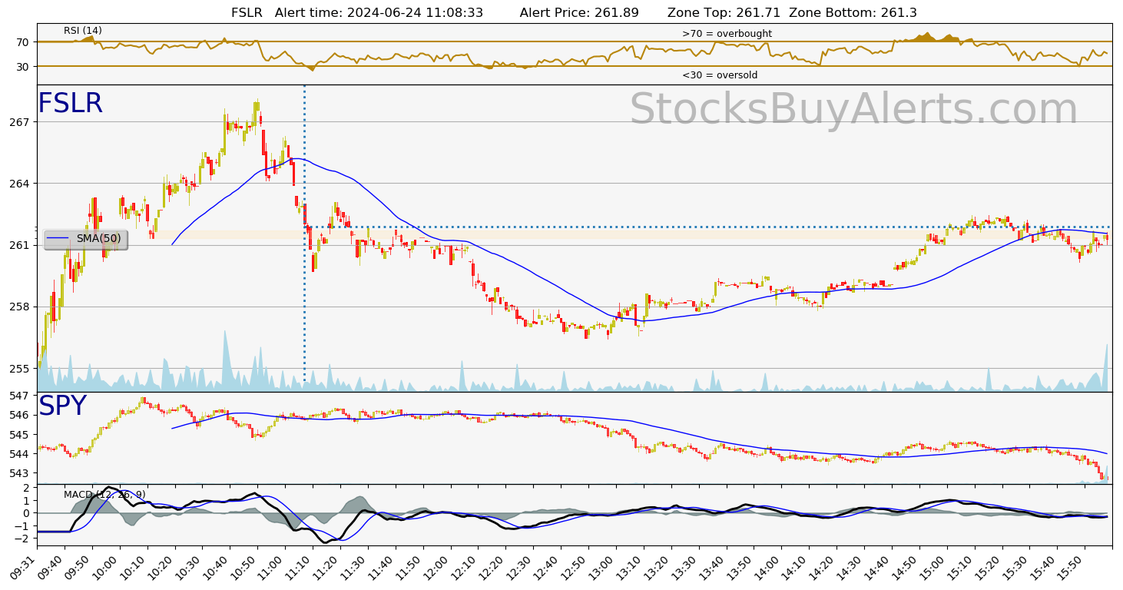Click the 258 price axis label
This screenshot has height=590, width=1123.
point(19,307)
